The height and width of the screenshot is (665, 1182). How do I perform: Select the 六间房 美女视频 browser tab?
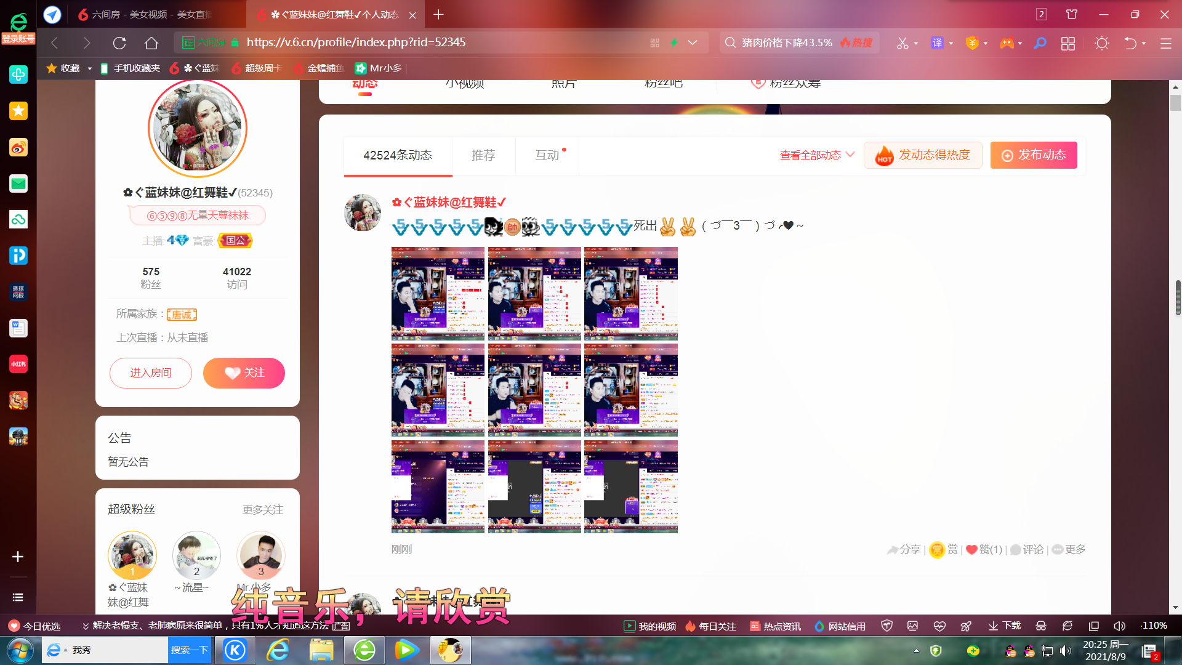(145, 15)
